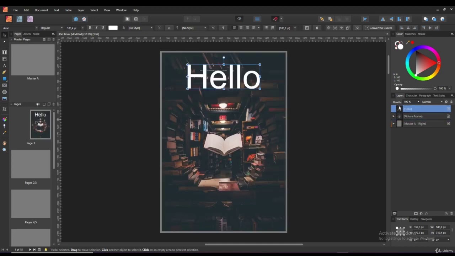Open the character style [No Style] dropdown
The image size is (455, 256).
click(x=140, y=28)
